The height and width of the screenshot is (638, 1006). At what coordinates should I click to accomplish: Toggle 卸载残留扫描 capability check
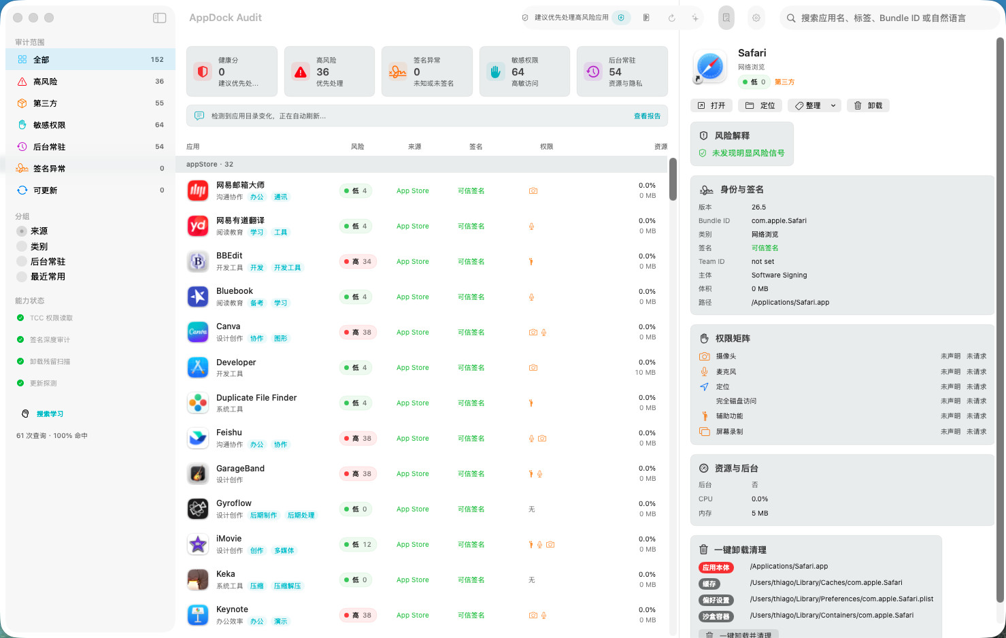[20, 361]
